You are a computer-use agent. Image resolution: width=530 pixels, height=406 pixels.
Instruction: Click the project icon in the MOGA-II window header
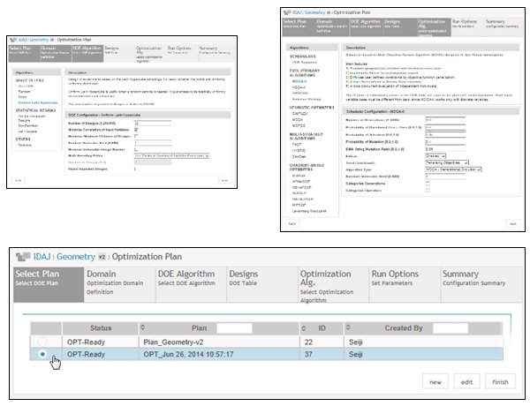click(287, 12)
